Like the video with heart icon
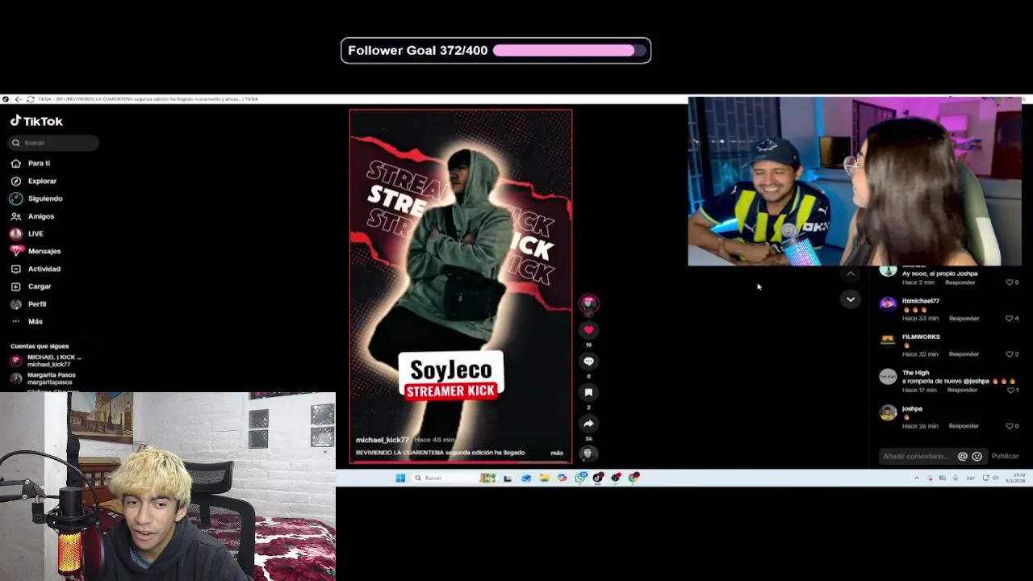Viewport: 1033px width, 581px height. coord(588,329)
